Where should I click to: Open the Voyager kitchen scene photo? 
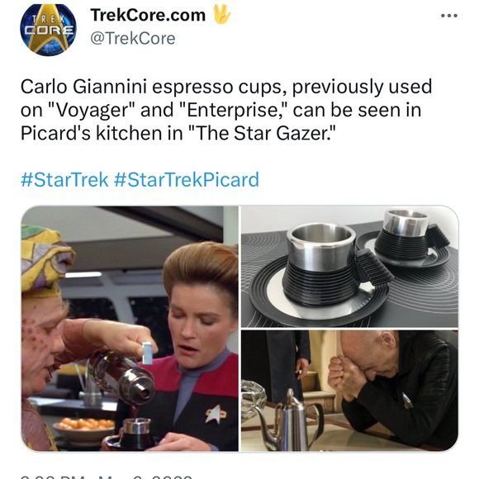[130, 329]
